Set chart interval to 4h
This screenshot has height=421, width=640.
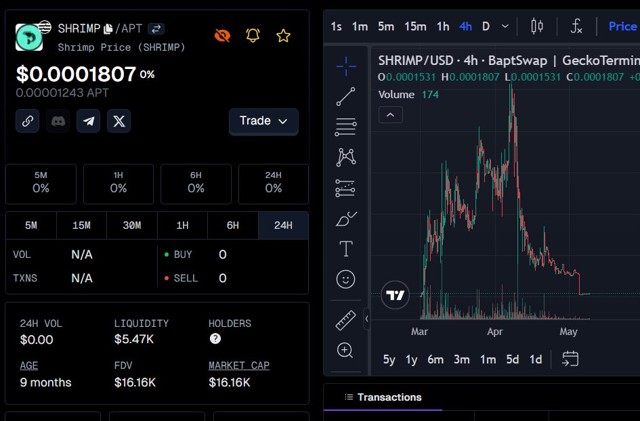point(465,27)
